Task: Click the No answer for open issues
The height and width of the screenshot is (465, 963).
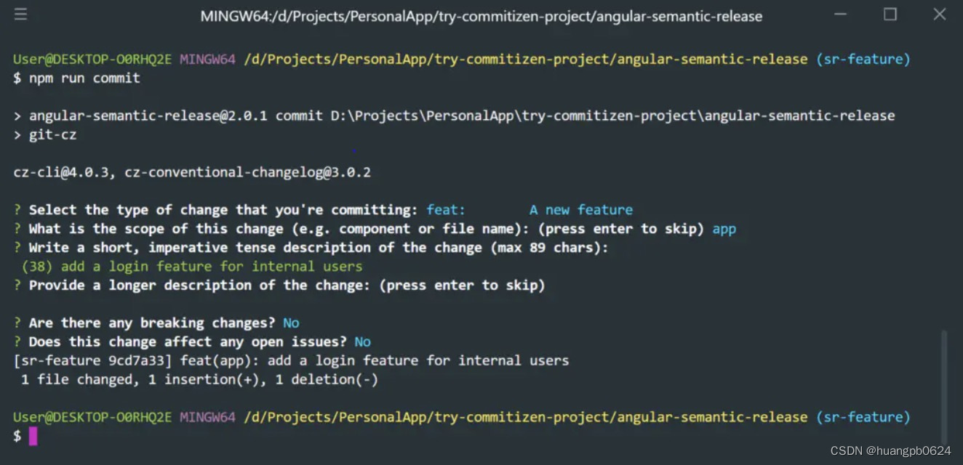Action: [x=361, y=341]
